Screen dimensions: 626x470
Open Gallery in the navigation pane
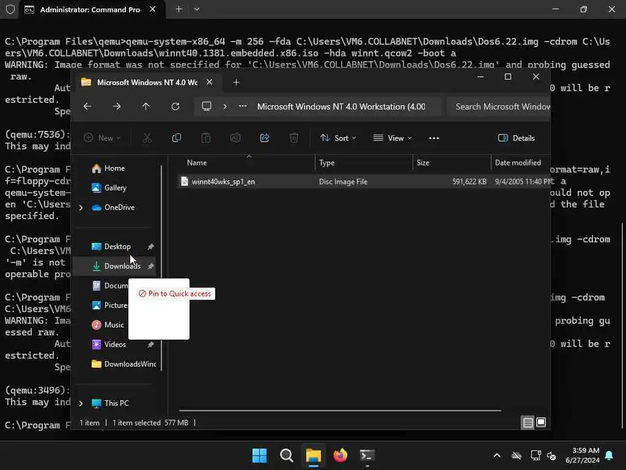[115, 188]
